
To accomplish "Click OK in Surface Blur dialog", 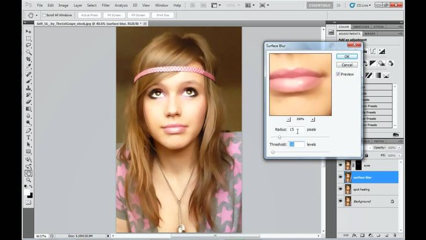I will [346, 57].
